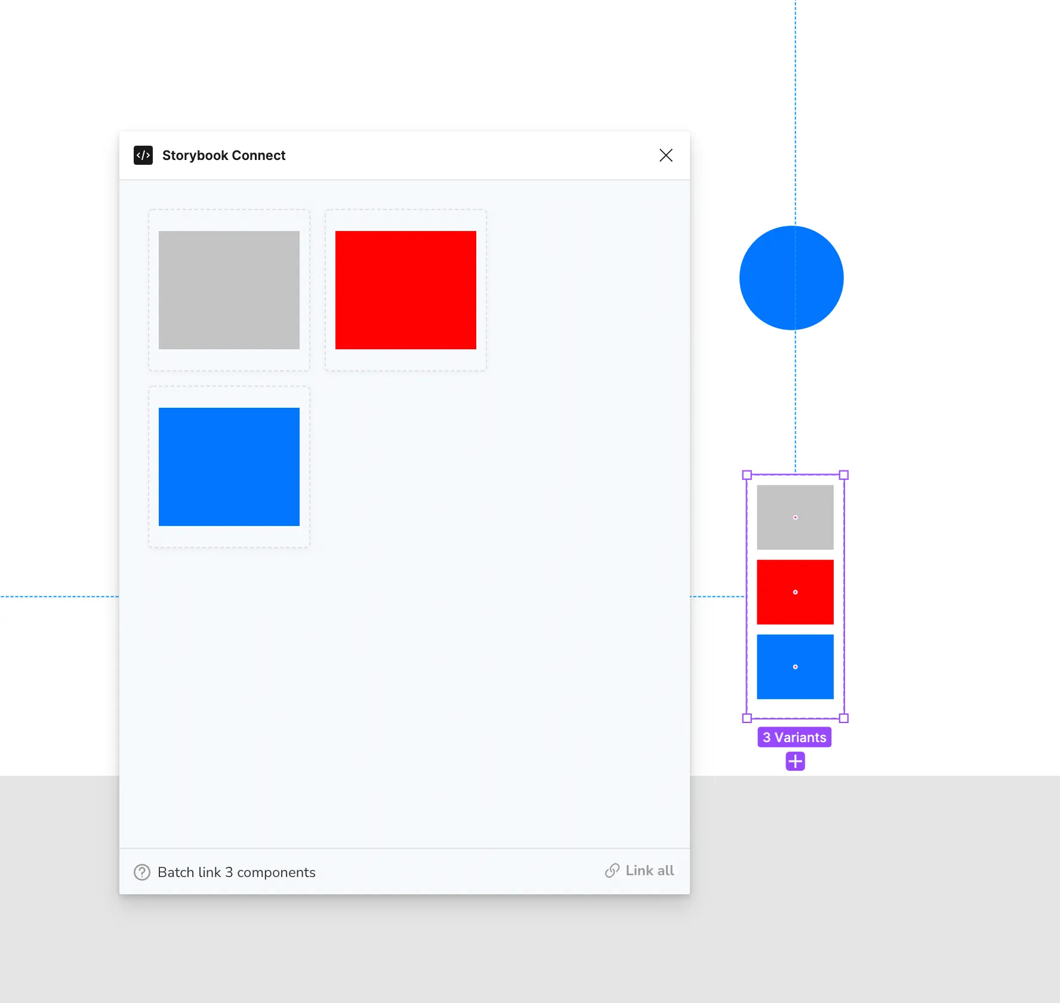Select the gray component thumbnail in the plugin
The image size is (1060, 1003).
229,290
